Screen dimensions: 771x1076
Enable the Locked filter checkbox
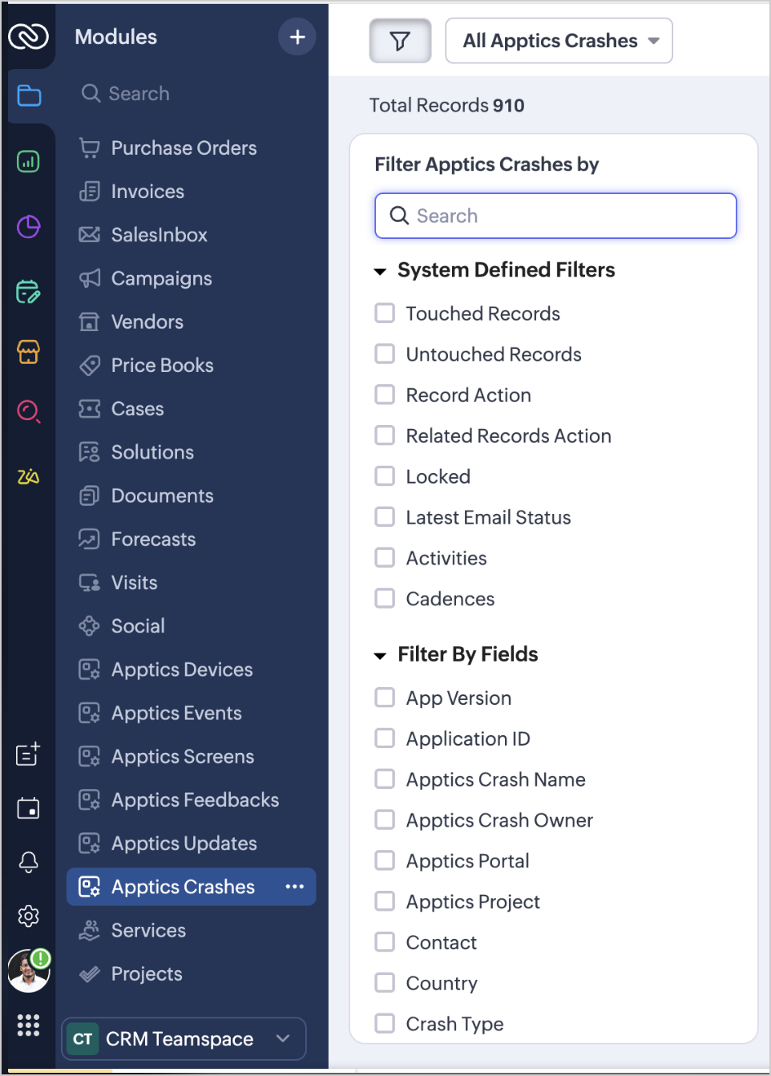385,476
